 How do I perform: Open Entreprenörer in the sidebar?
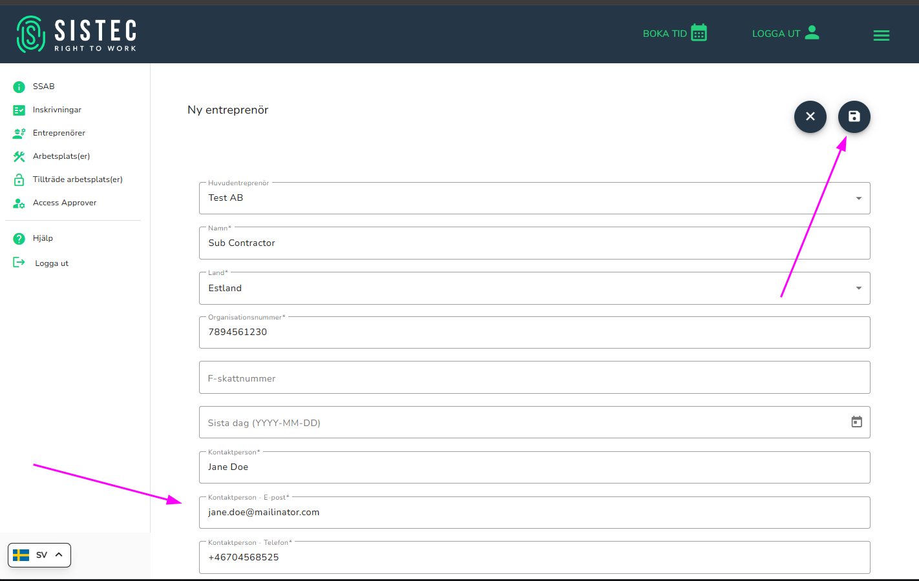[x=59, y=133]
